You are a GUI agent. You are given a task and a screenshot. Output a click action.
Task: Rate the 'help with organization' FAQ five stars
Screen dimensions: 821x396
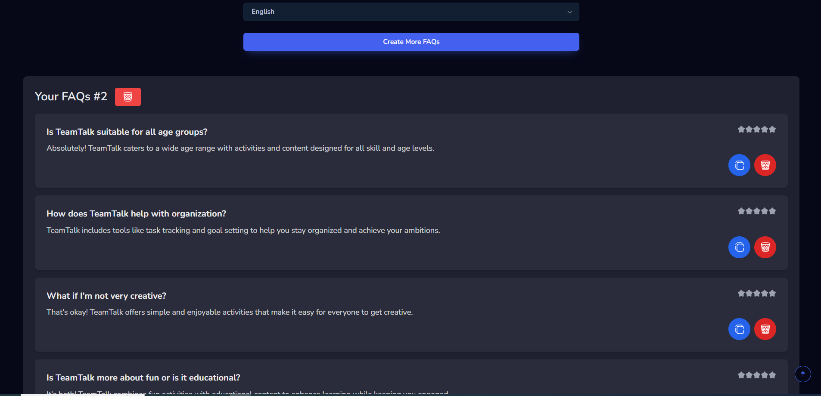(772, 211)
